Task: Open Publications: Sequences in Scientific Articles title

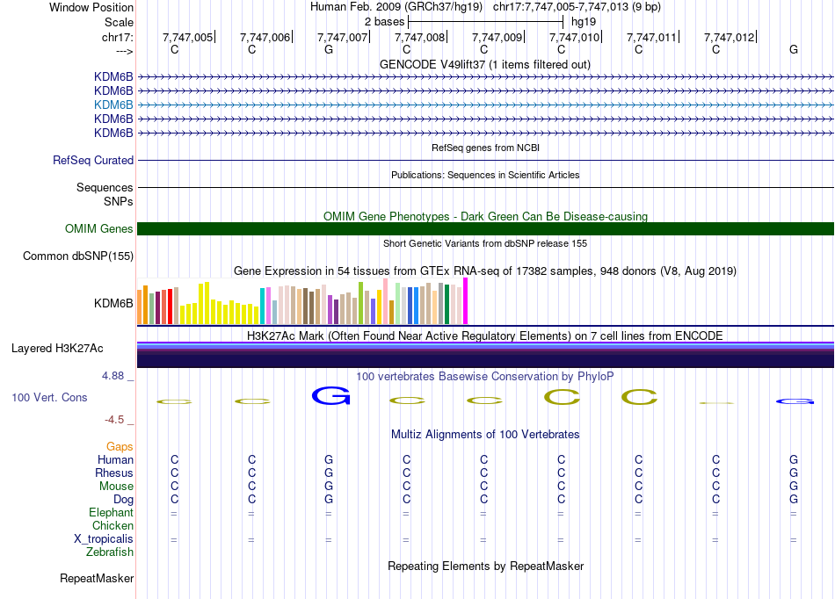Action: pyautogui.click(x=485, y=175)
